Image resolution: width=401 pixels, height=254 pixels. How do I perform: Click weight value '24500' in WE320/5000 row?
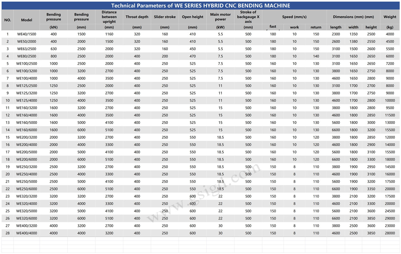[x=390, y=211]
